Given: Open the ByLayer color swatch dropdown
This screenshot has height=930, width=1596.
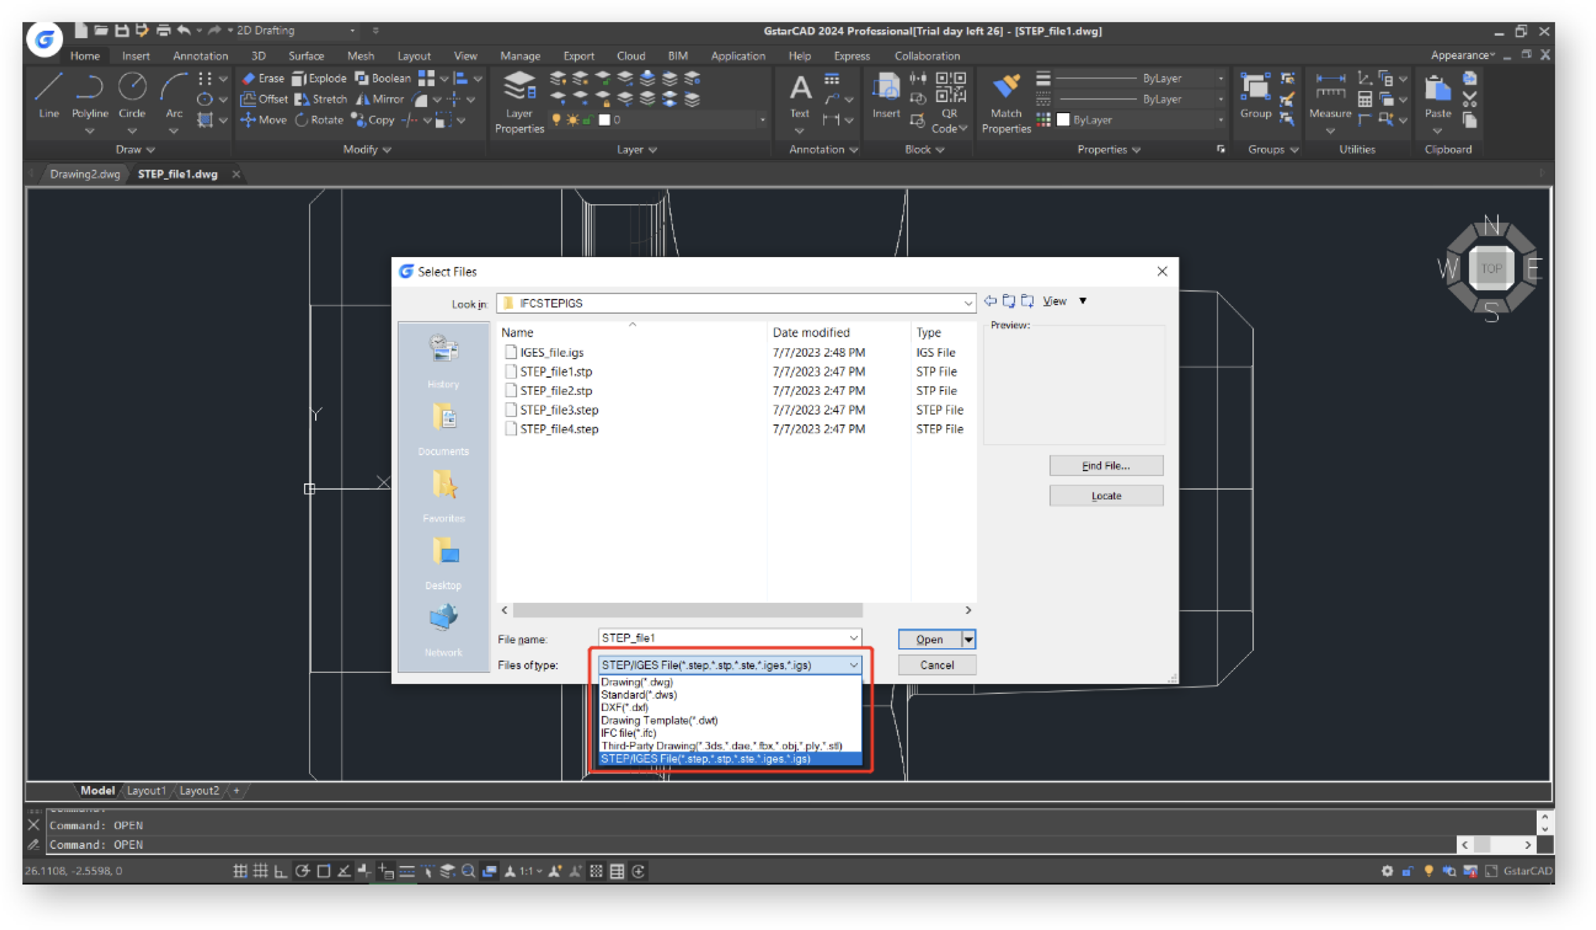Looking at the screenshot, I should click(1221, 120).
